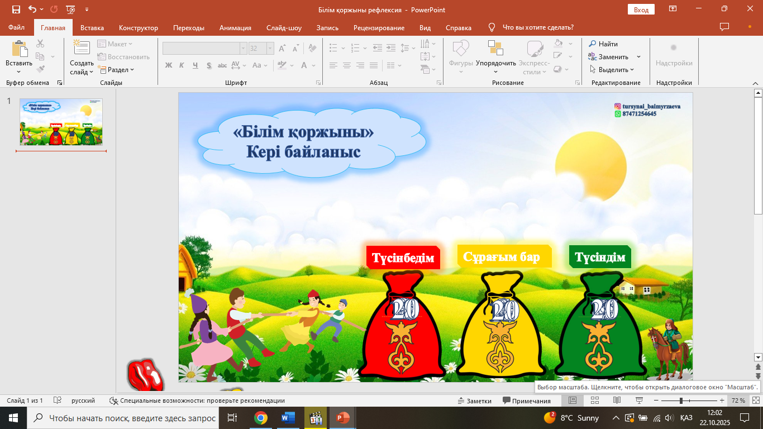Screen dimensions: 763x429
Task: Click the Save icon in quick access toolbar
Action: [x=16, y=9]
